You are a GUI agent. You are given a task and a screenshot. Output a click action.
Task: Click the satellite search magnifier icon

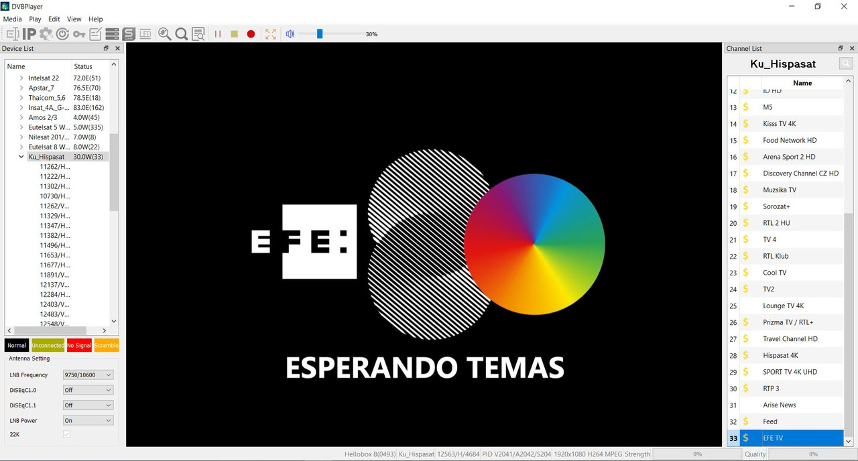click(164, 34)
